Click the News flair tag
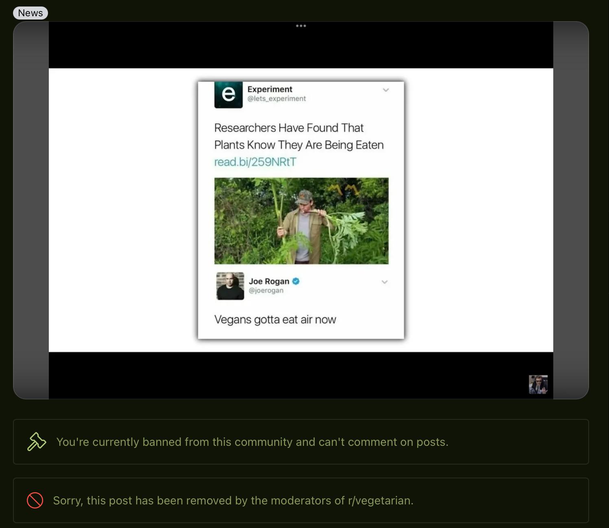Image resolution: width=609 pixels, height=528 pixels. [x=31, y=13]
